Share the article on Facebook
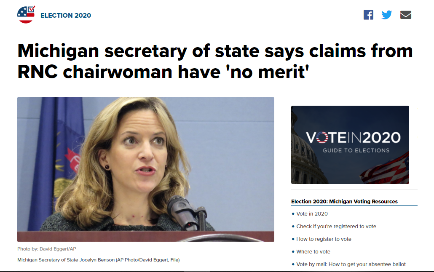Screen dimensions: 434x272 pyautogui.click(x=368, y=15)
